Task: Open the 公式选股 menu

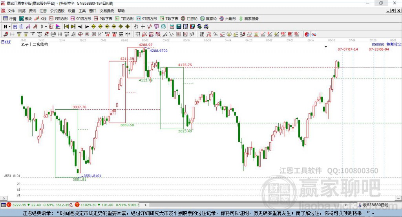Action: coord(57,11)
